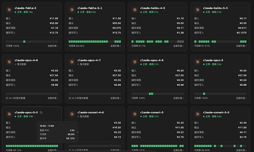Click the claude-sonnet-5-5 model title
The height and width of the screenshot is (152, 254).
click(216, 113)
